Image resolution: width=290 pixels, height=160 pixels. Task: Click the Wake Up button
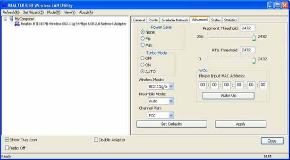229,96
